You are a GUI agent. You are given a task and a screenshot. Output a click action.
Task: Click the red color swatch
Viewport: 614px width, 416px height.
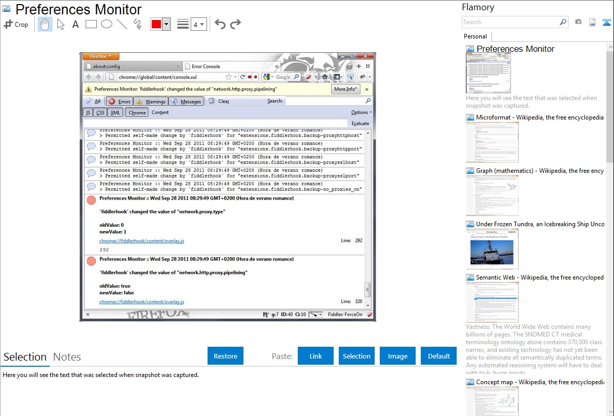[x=156, y=24]
